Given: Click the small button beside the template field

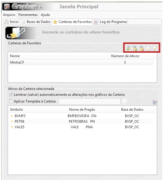Looking at the screenshot, I should [x=124, y=101].
